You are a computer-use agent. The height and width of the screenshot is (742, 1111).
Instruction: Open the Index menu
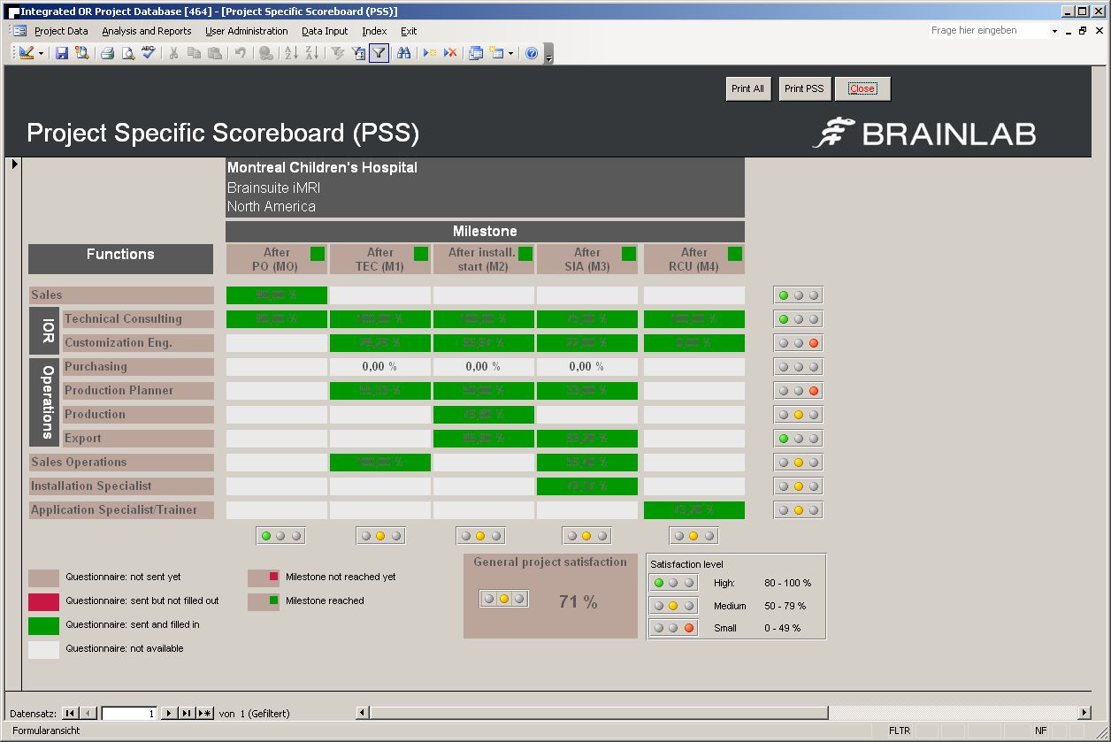pos(374,31)
